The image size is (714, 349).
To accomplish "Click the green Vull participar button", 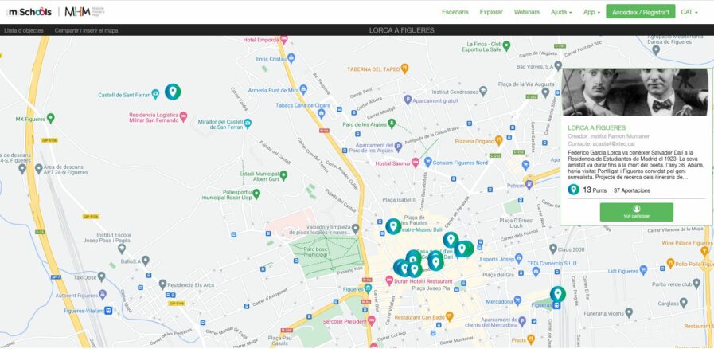I will click(x=636, y=212).
